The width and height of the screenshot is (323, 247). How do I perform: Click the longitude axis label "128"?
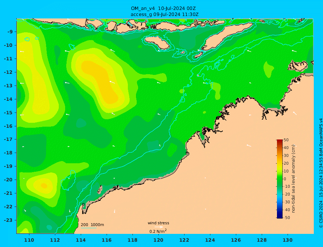coord(262,240)
